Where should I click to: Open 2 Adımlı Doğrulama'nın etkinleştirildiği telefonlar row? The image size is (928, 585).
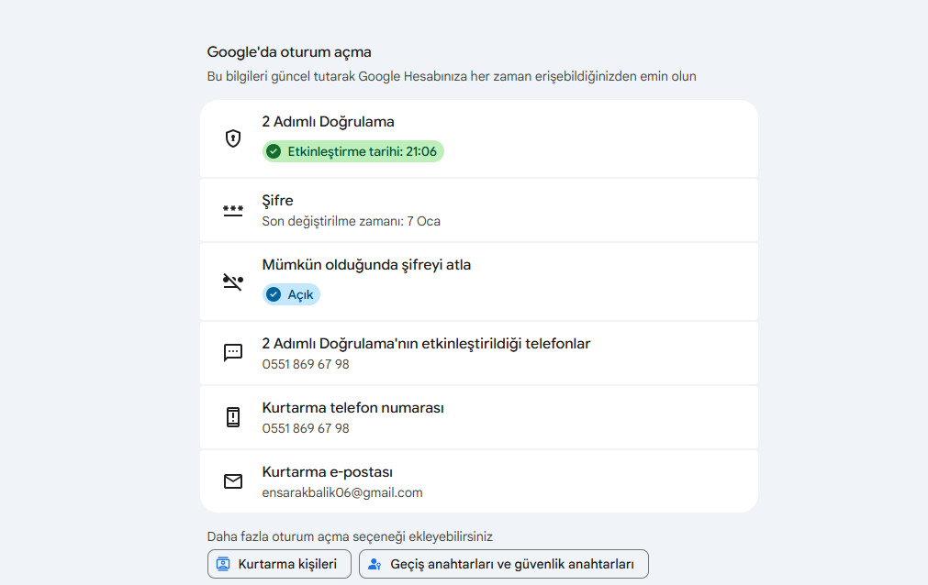click(x=479, y=353)
